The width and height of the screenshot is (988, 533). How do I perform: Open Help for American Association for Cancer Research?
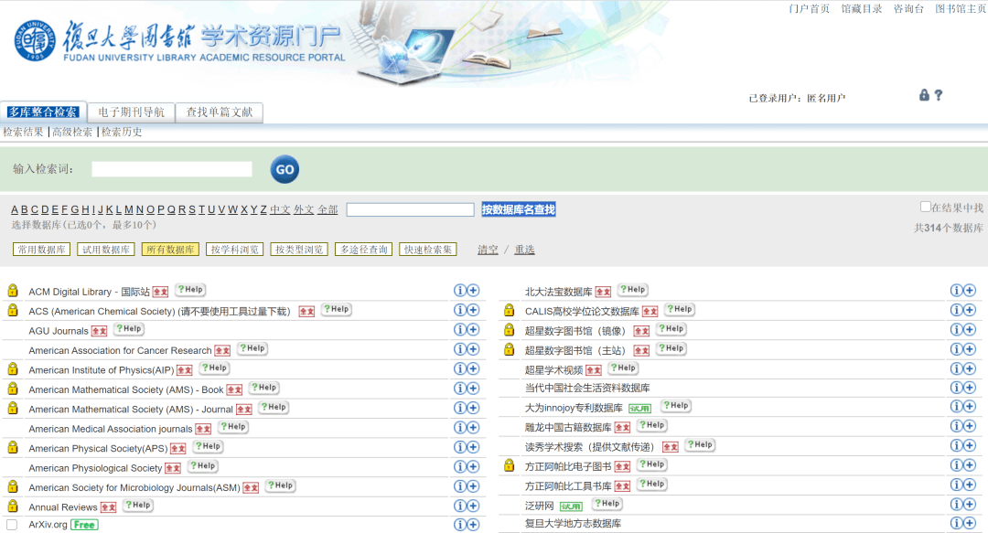pos(252,348)
